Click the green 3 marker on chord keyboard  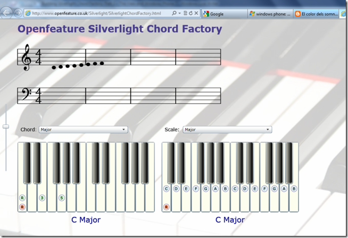pyautogui.click(x=42, y=198)
